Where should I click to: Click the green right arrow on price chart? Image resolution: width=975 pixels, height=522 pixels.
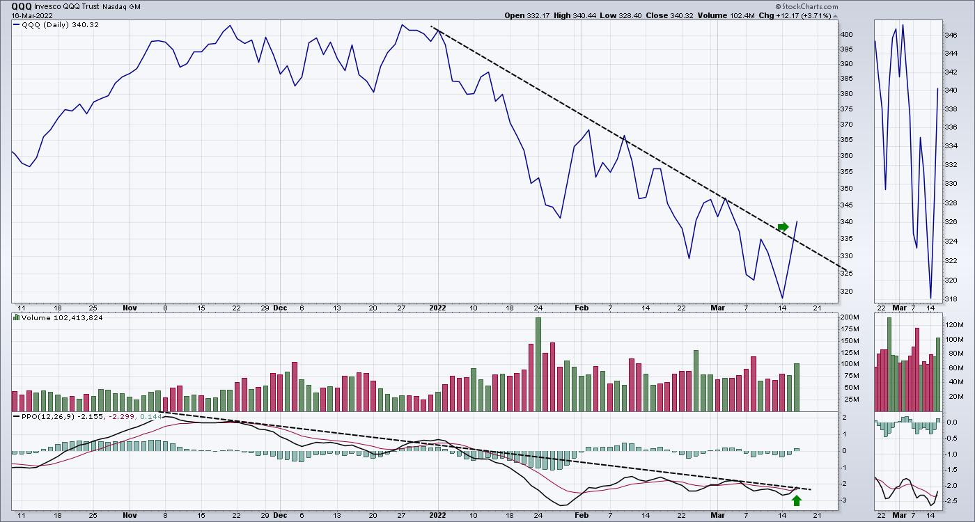tap(783, 226)
